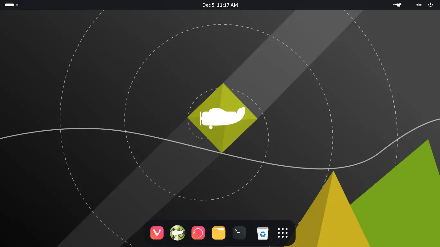Launch the Vivaldi browser from the dock
Viewport: 440px width, 247px height.
[157, 233]
